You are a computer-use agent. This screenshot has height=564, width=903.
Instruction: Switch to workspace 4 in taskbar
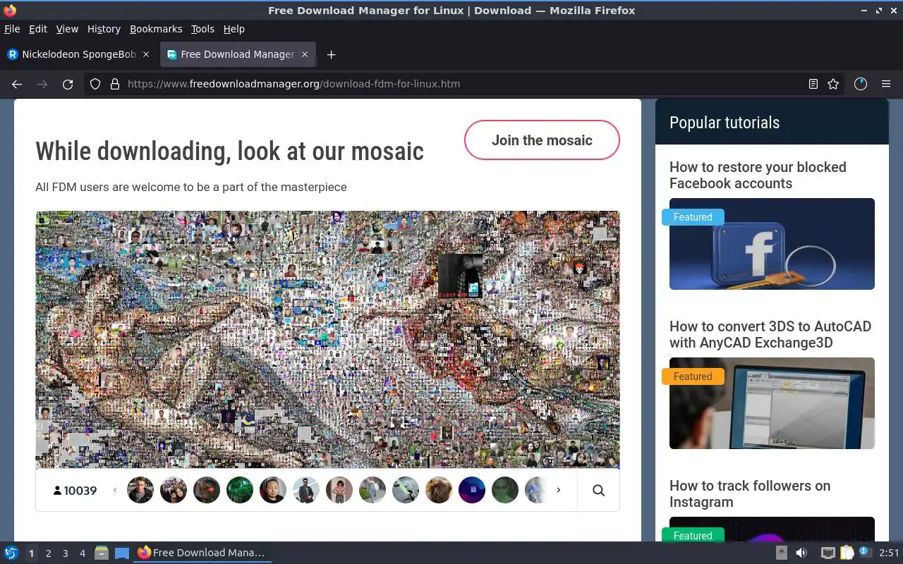click(82, 553)
